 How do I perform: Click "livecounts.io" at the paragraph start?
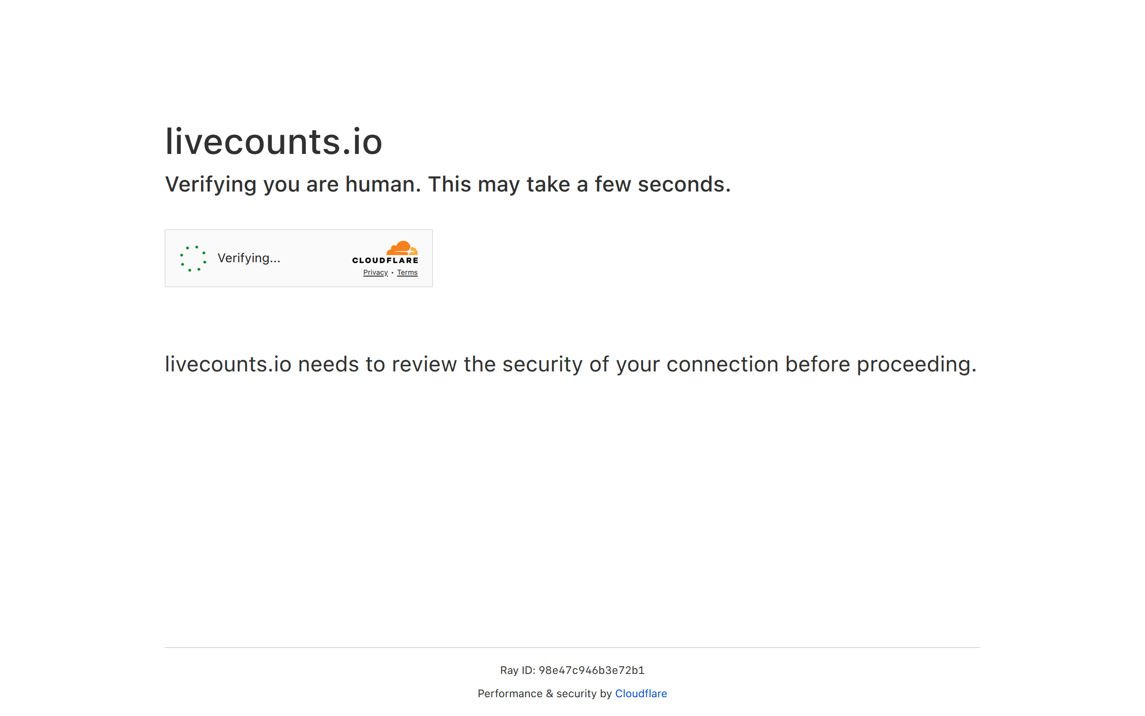point(228,364)
